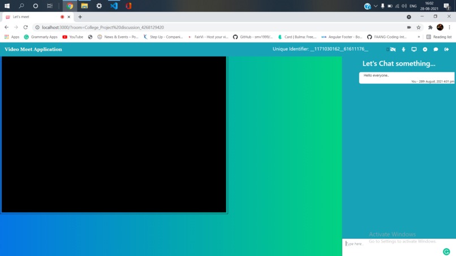Viewport: 456px width, 256px height.
Task: Open a new browser tab
Action: pyautogui.click(x=80, y=17)
